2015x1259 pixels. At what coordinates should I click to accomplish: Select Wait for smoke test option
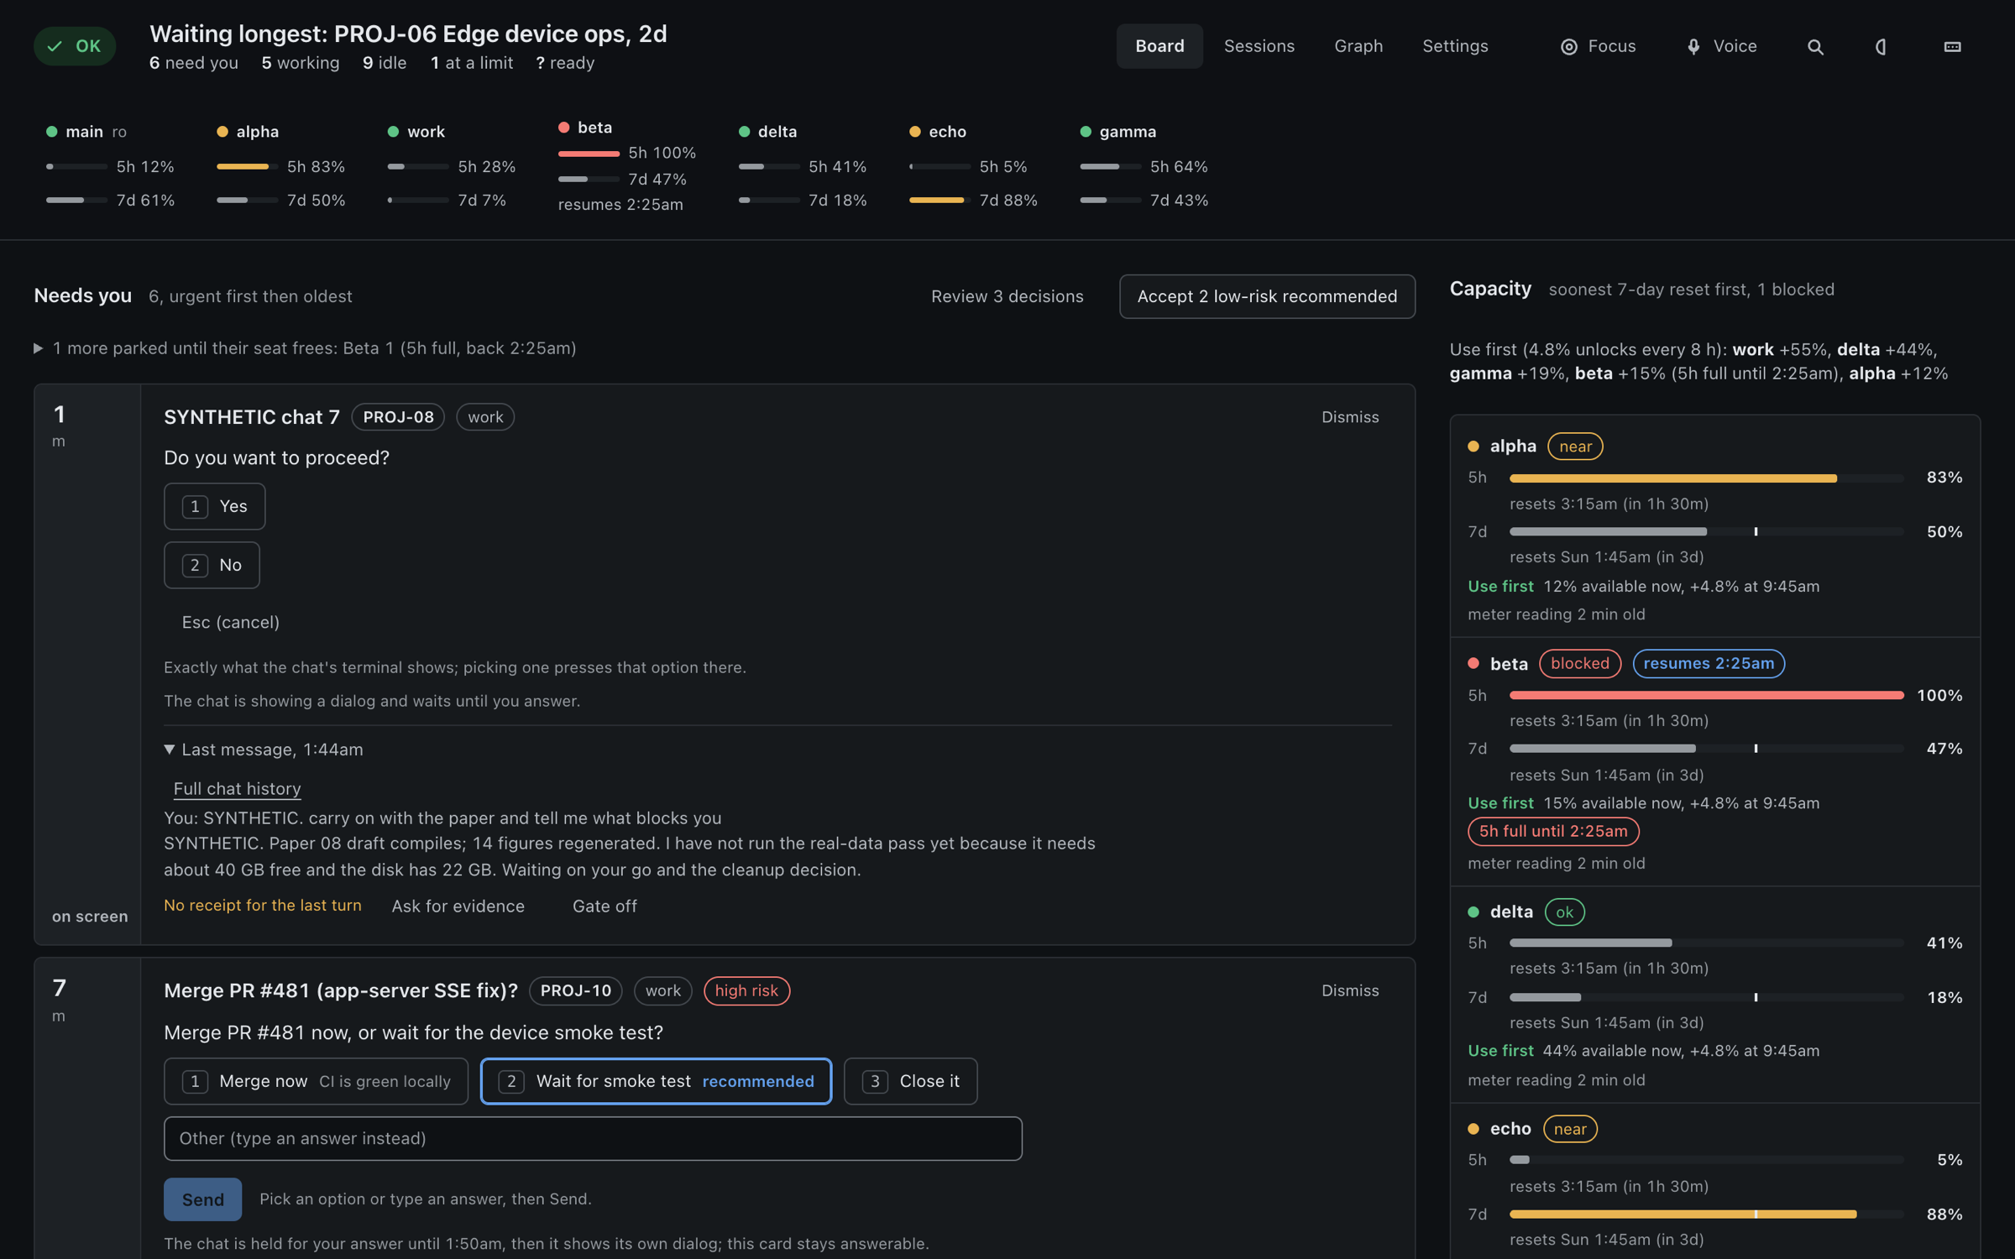tap(656, 1081)
